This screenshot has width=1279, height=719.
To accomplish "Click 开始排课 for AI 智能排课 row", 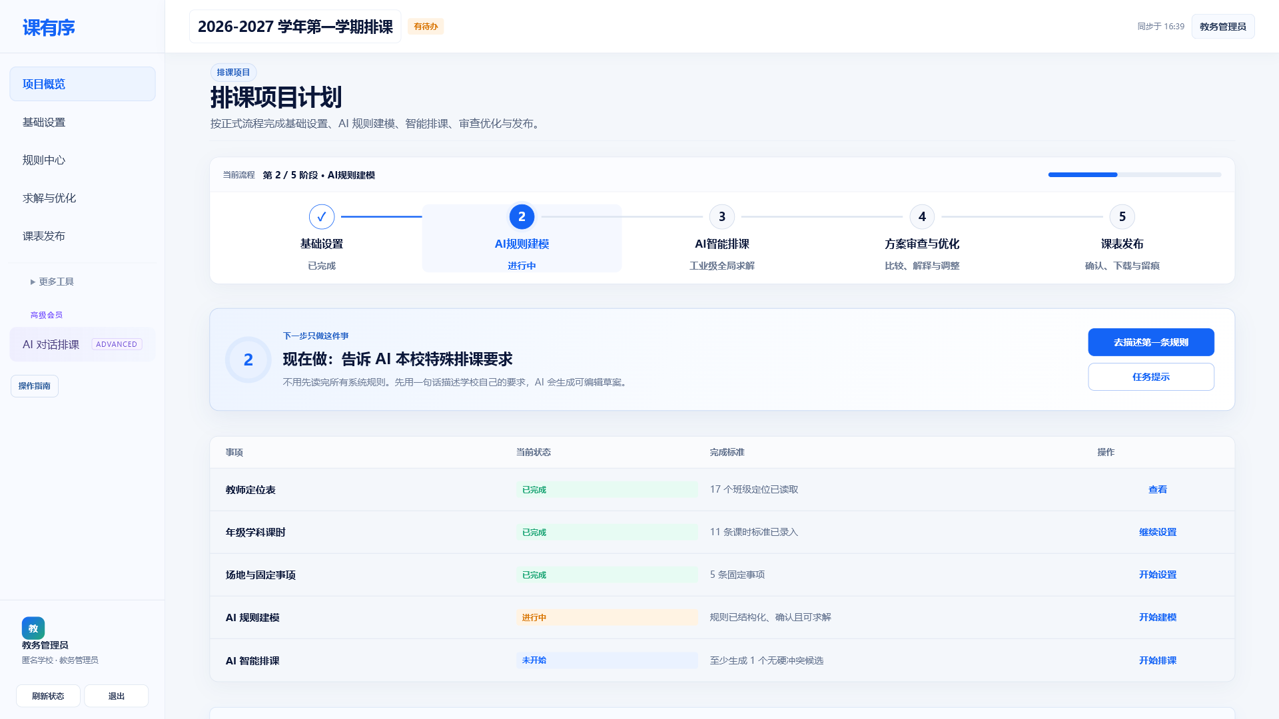I will point(1158,660).
